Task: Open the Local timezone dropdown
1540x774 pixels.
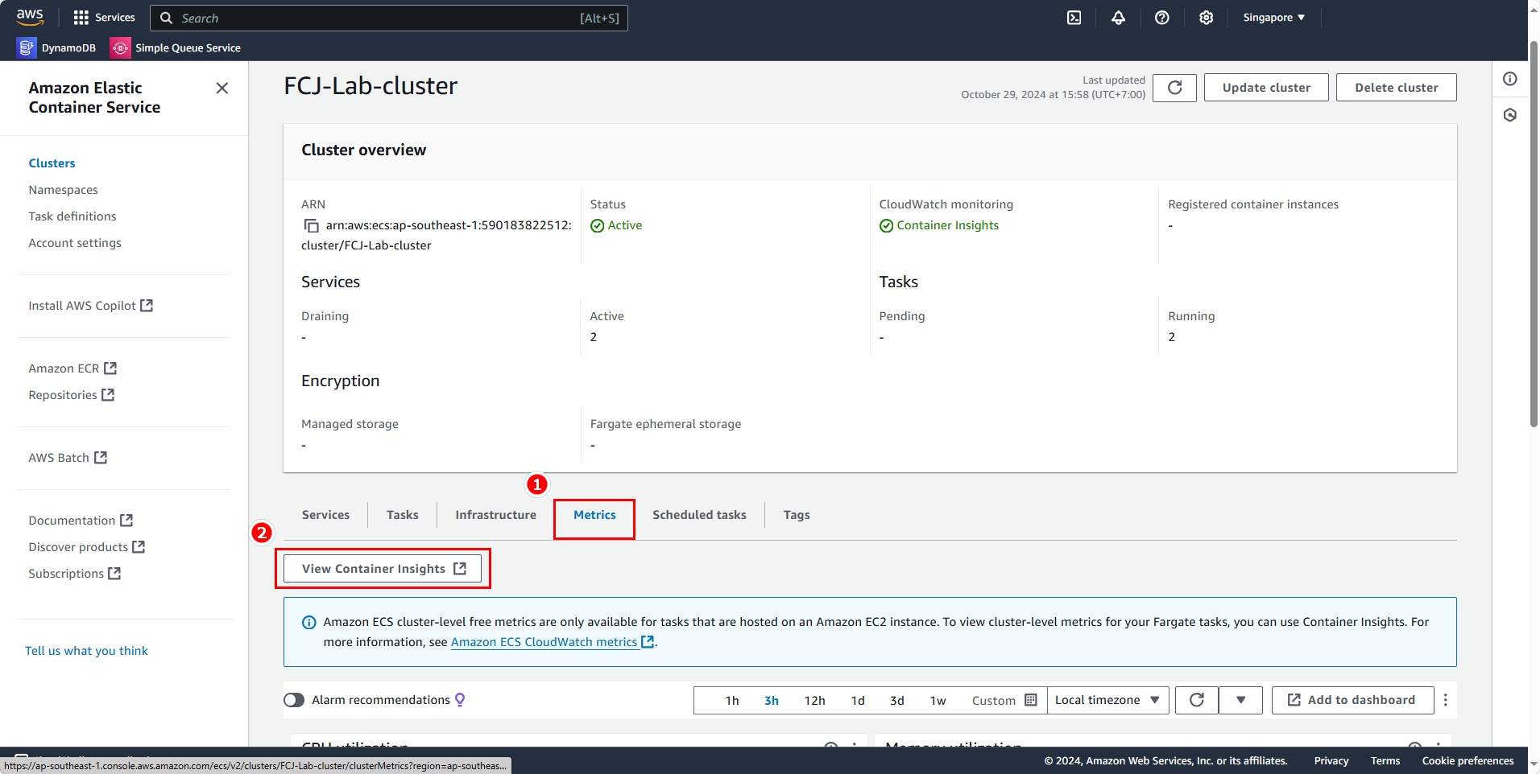Action: (1107, 700)
